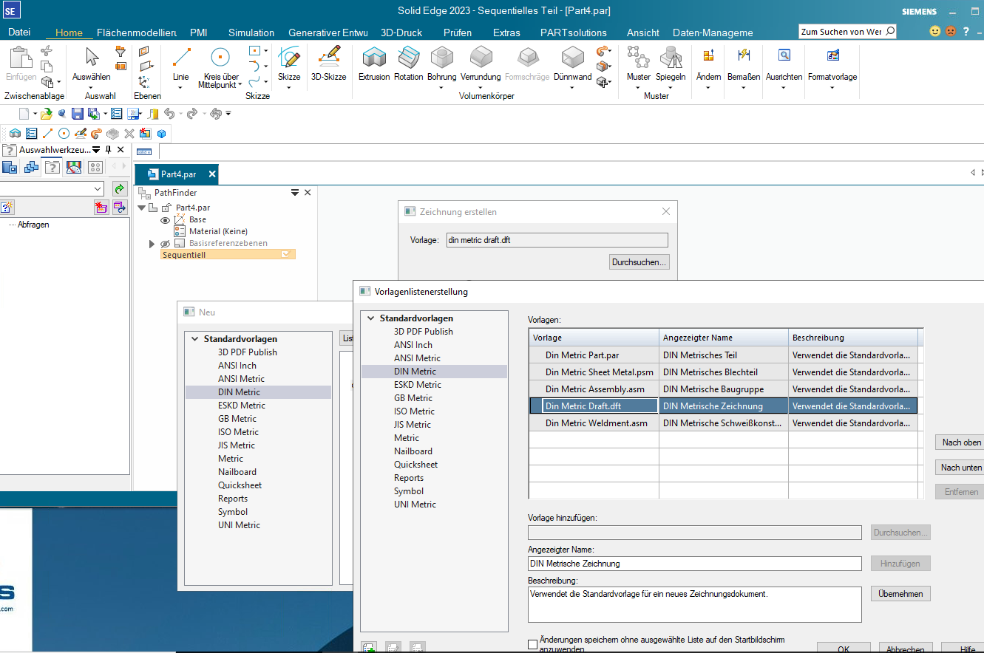
Task: Open the Skizze dropdown arrow
Action: (x=289, y=87)
